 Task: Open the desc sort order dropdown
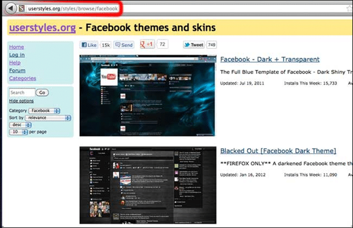click(x=20, y=125)
